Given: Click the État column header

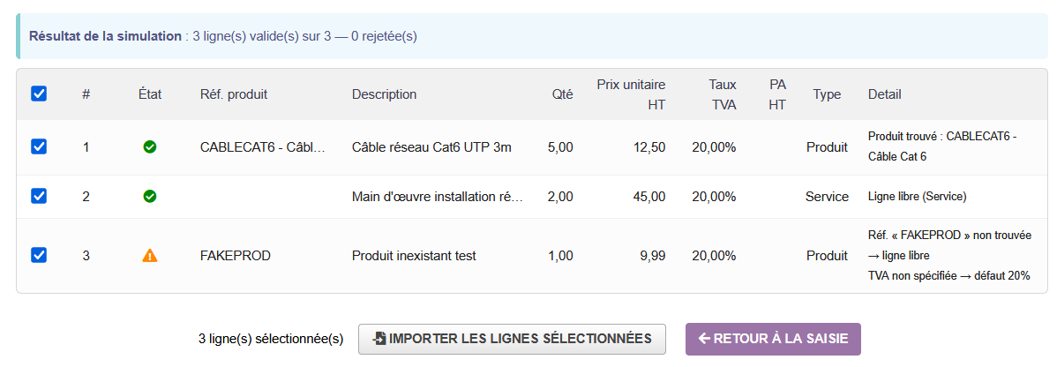Looking at the screenshot, I should (150, 94).
